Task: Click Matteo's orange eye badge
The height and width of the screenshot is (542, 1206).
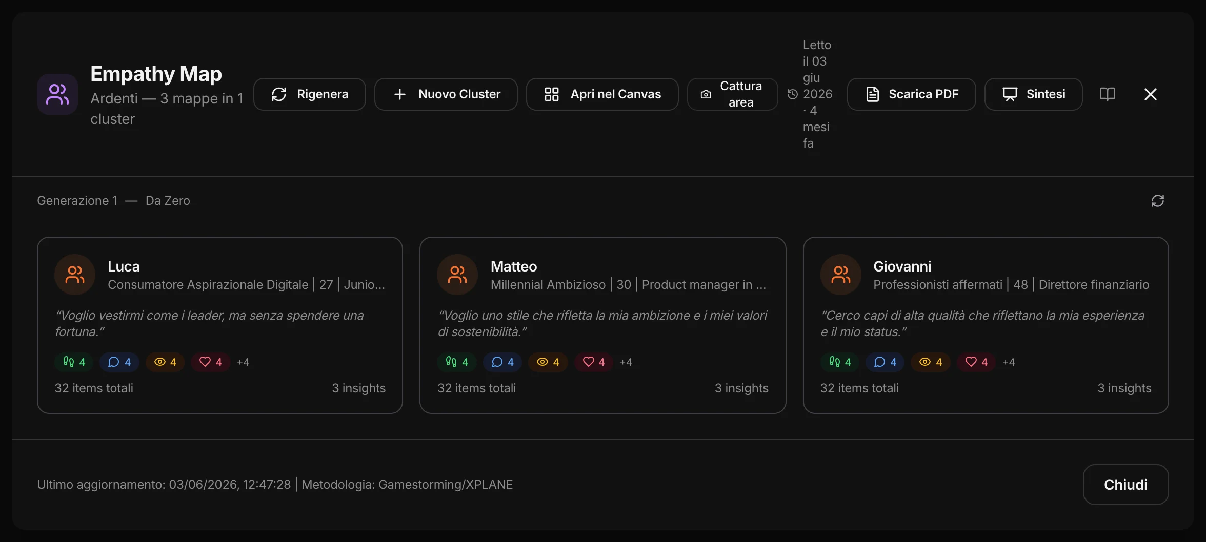Action: tap(548, 362)
